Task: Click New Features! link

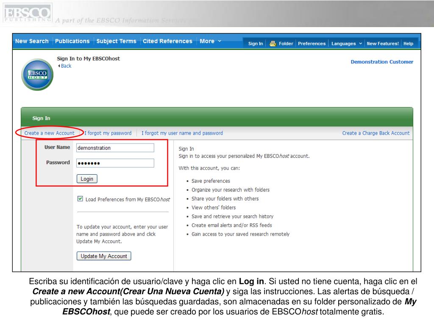Action: (x=383, y=44)
